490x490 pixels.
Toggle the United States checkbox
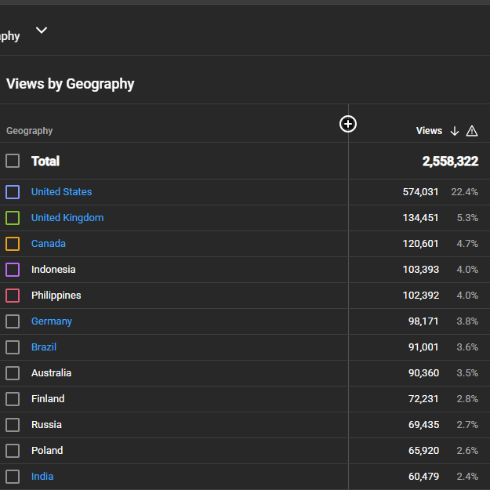[x=13, y=192]
